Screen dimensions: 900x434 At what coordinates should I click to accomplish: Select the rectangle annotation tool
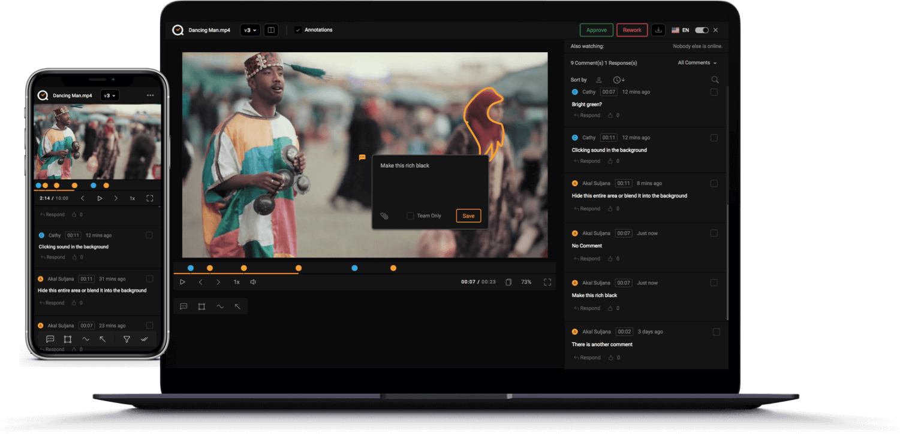(x=201, y=306)
